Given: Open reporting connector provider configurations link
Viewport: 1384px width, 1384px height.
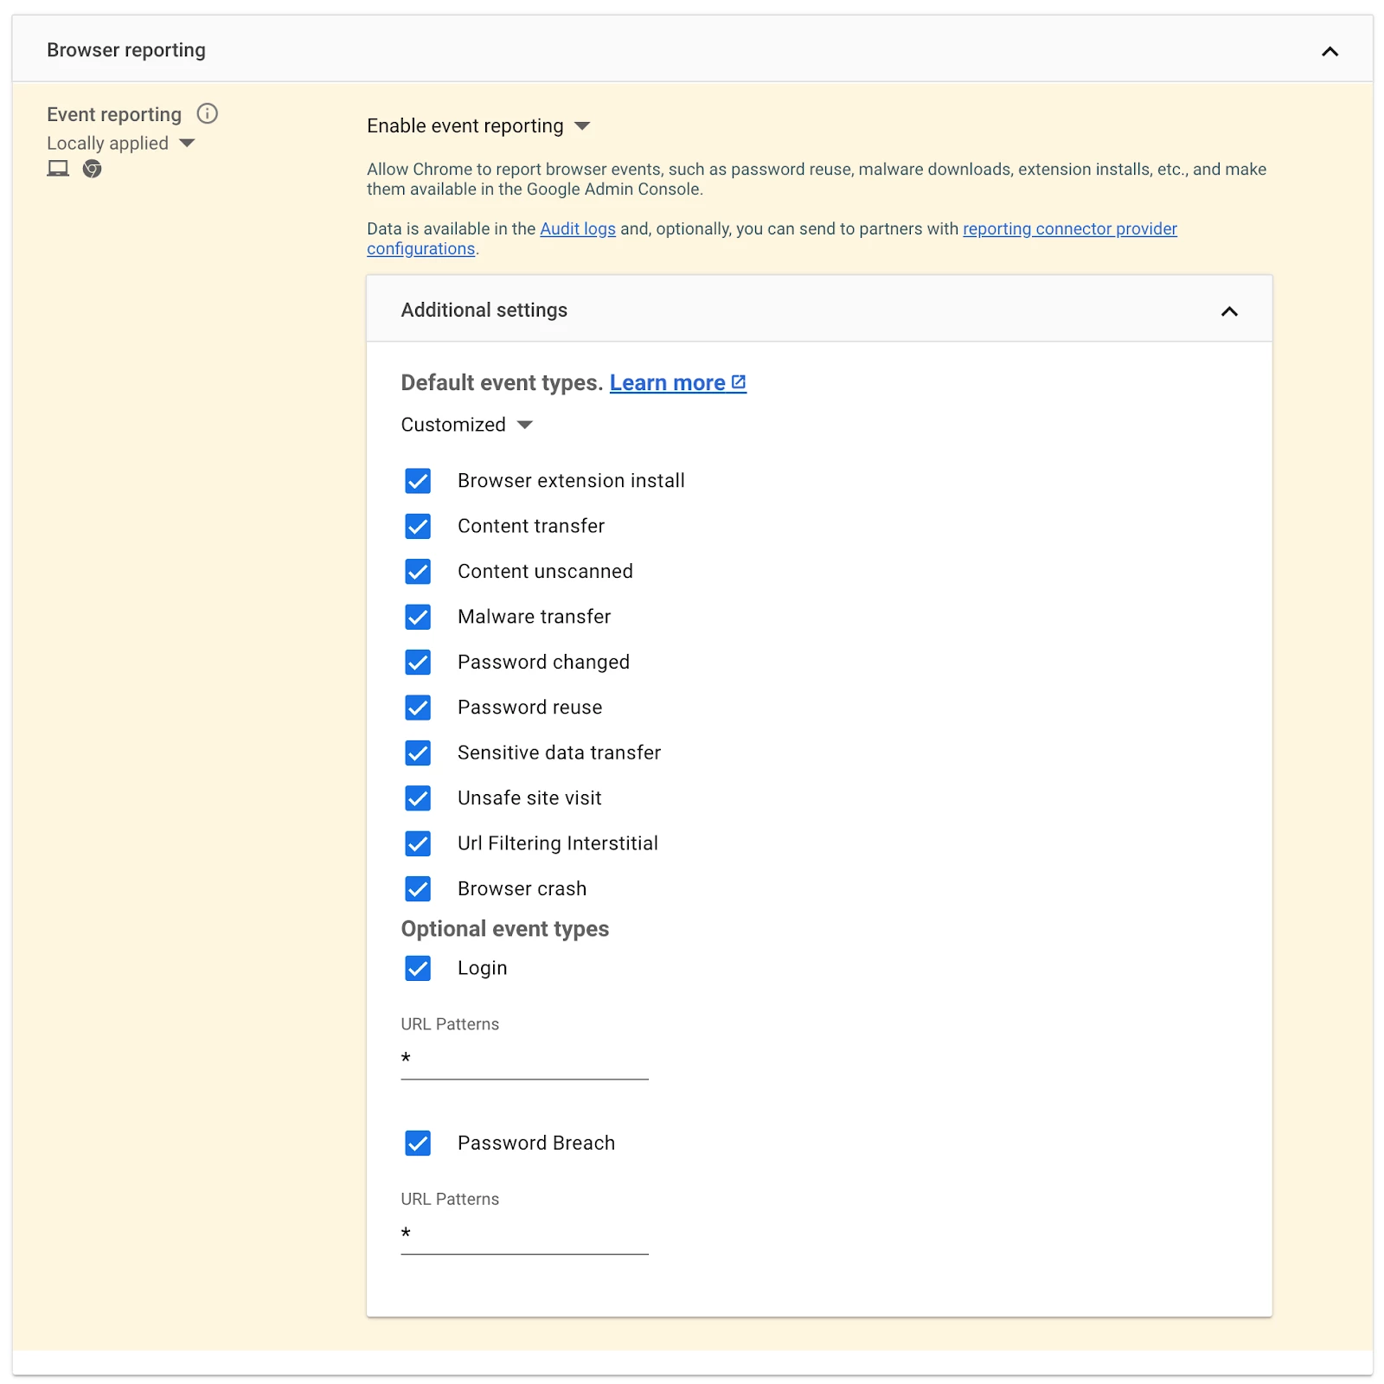Looking at the screenshot, I should click(1070, 228).
